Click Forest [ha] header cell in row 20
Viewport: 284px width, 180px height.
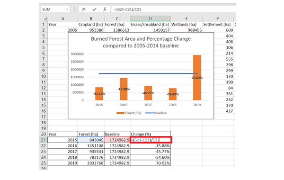[91, 134]
